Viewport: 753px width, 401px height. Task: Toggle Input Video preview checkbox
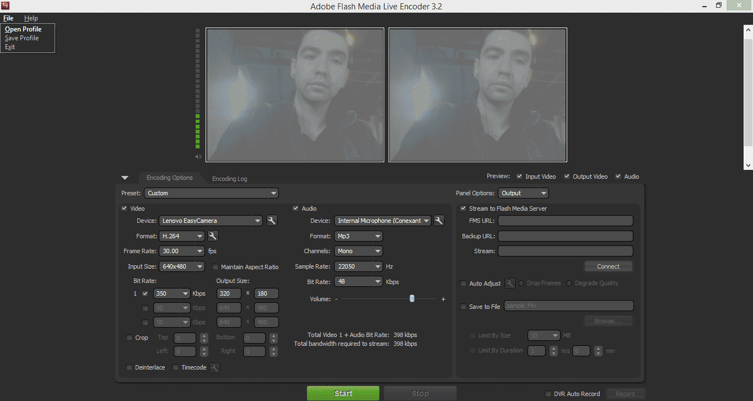[x=519, y=177]
